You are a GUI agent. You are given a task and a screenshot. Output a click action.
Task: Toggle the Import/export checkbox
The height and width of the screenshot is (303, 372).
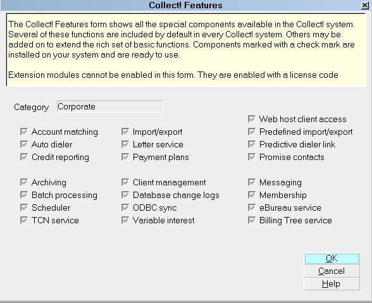coord(125,132)
